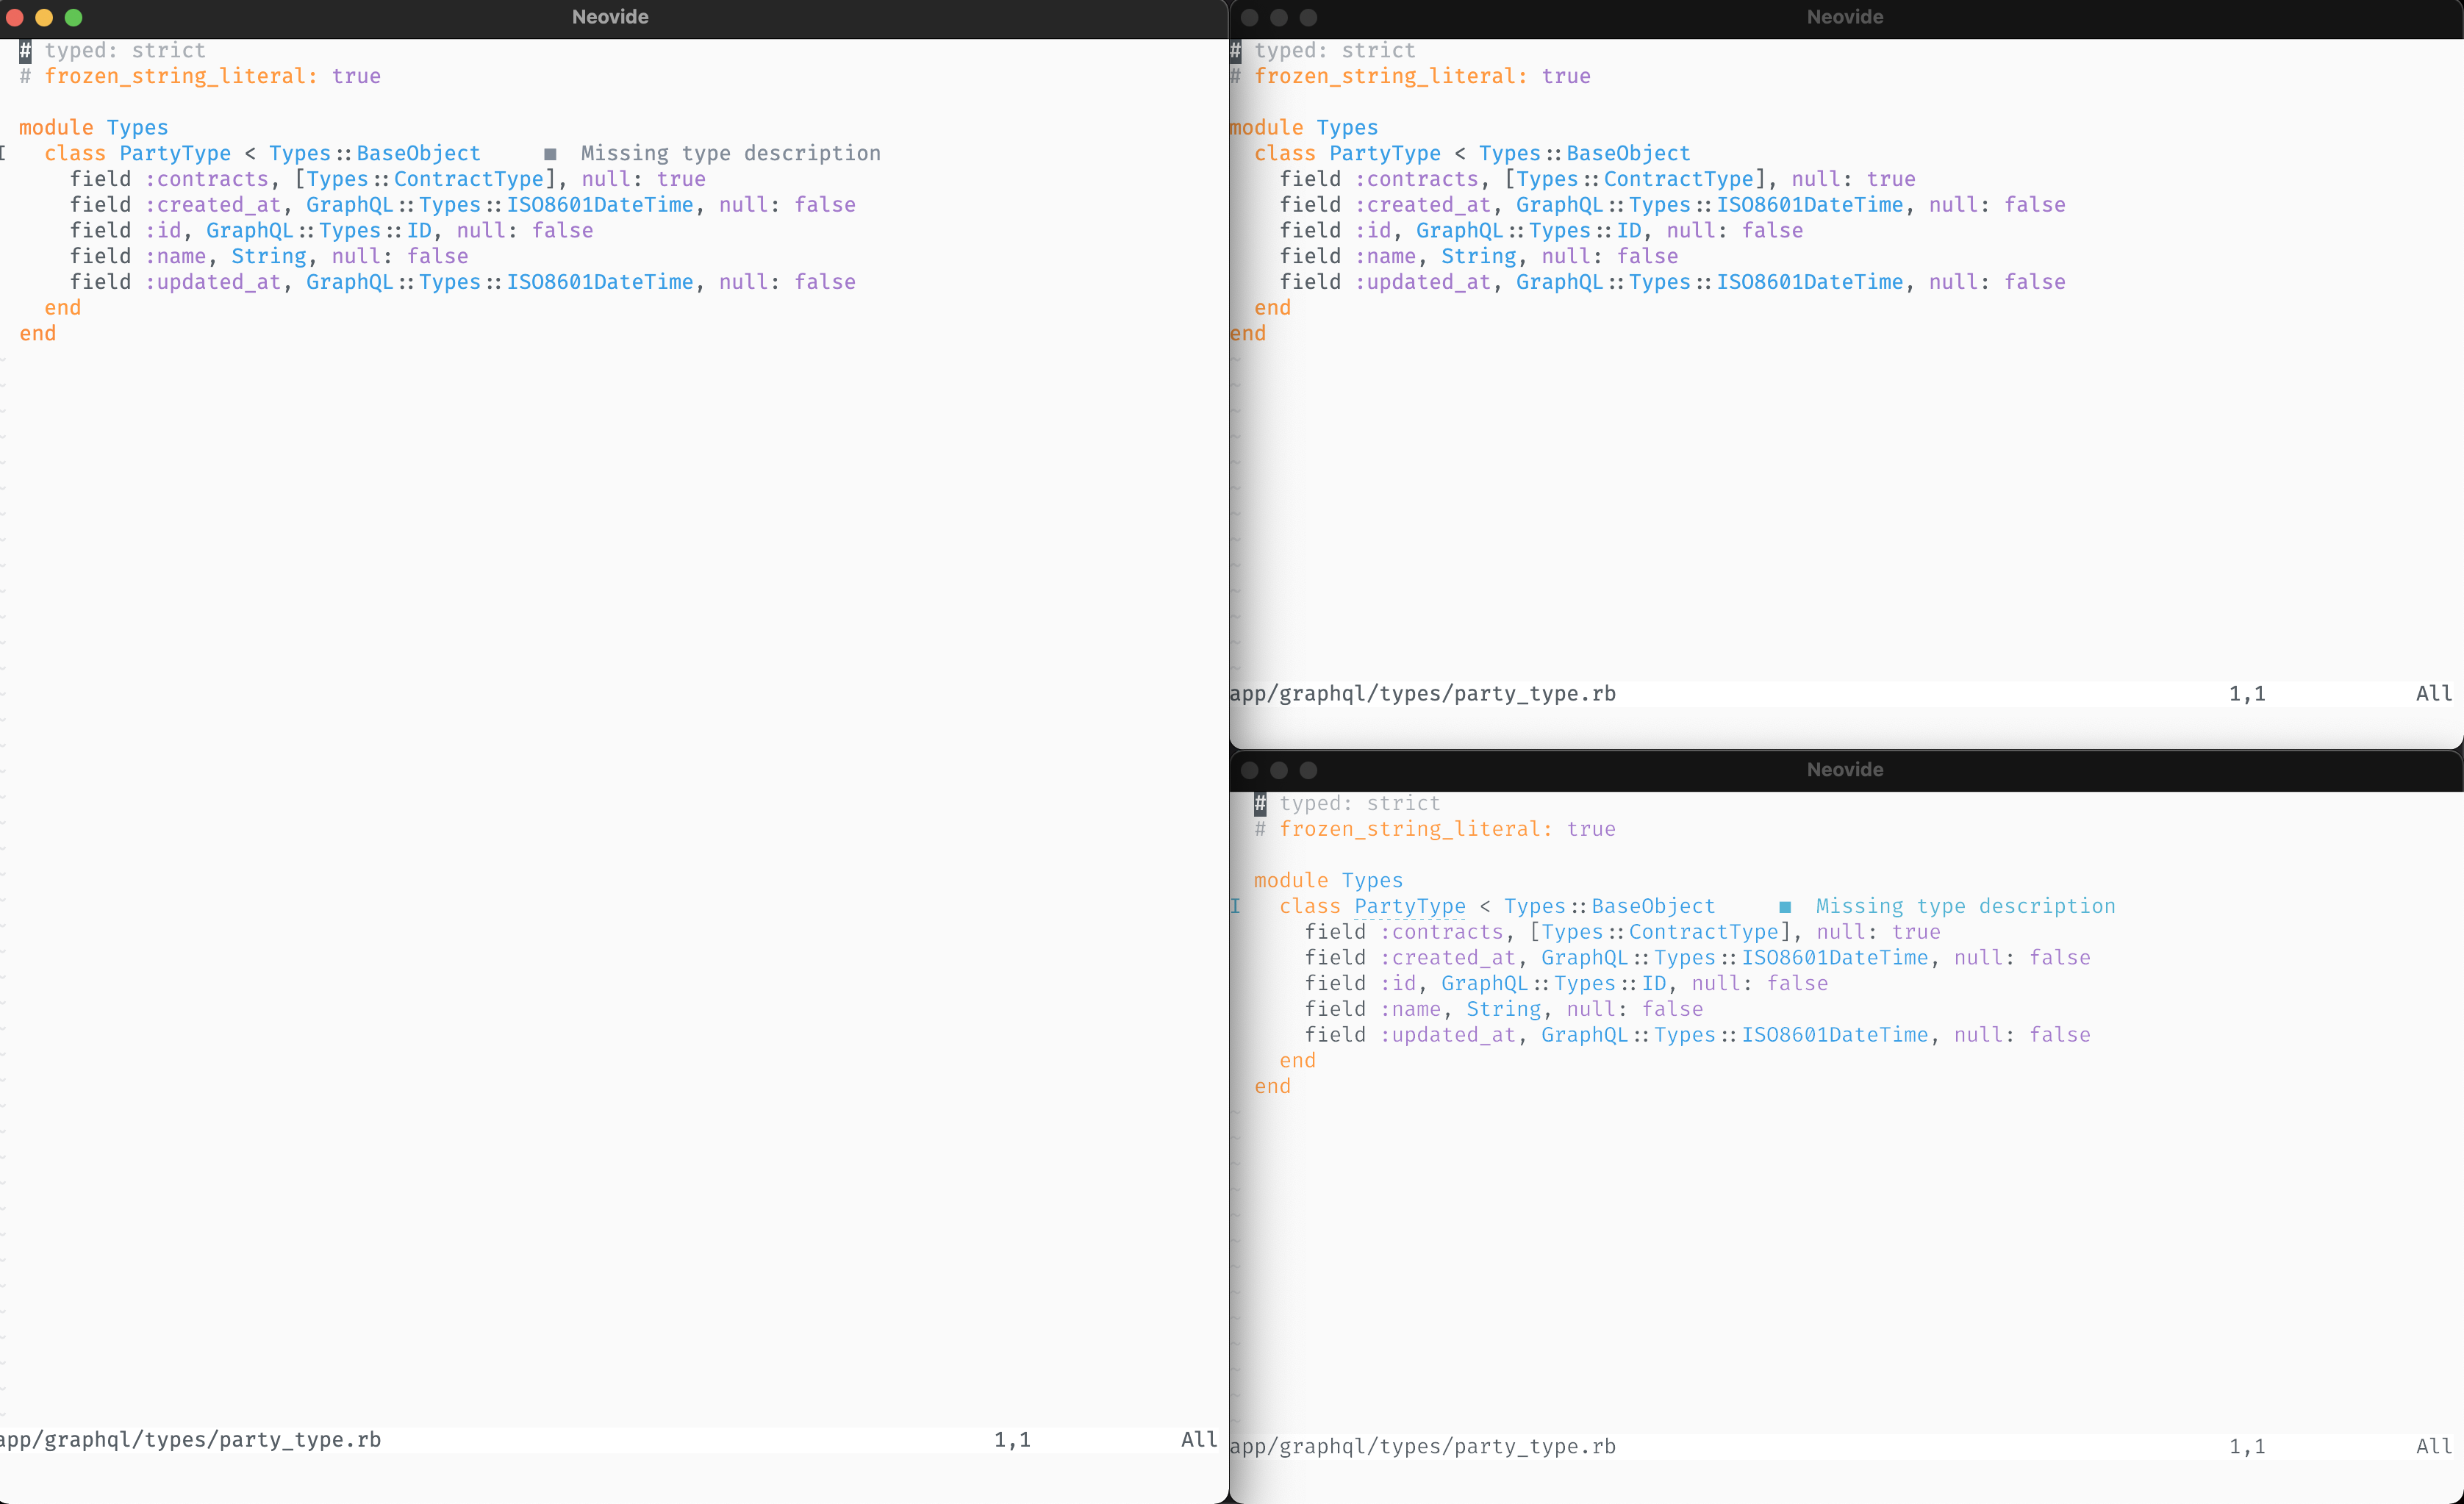Viewport: 2464px width, 1504px height.
Task: Click the diagnostic square icon beside PartyType class
Action: pos(550,153)
